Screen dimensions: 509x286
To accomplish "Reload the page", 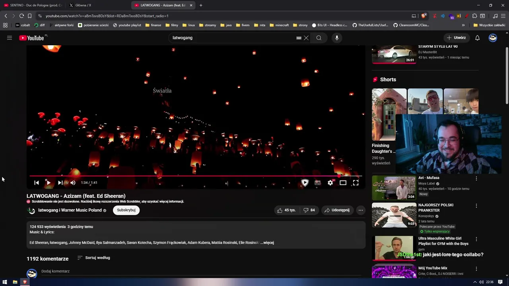I will [x=21, y=16].
